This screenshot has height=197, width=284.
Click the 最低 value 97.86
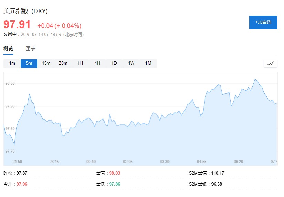(x=114, y=184)
